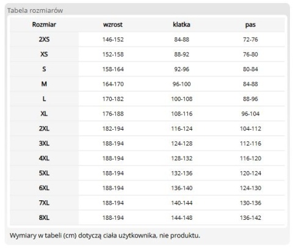Image resolution: width=293 pixels, height=249 pixels.
Task: Select the 2XL size row label
Action: [x=44, y=128]
